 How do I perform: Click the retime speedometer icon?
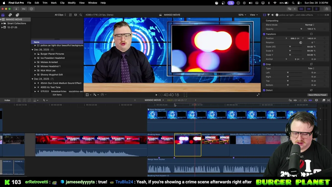point(102,95)
